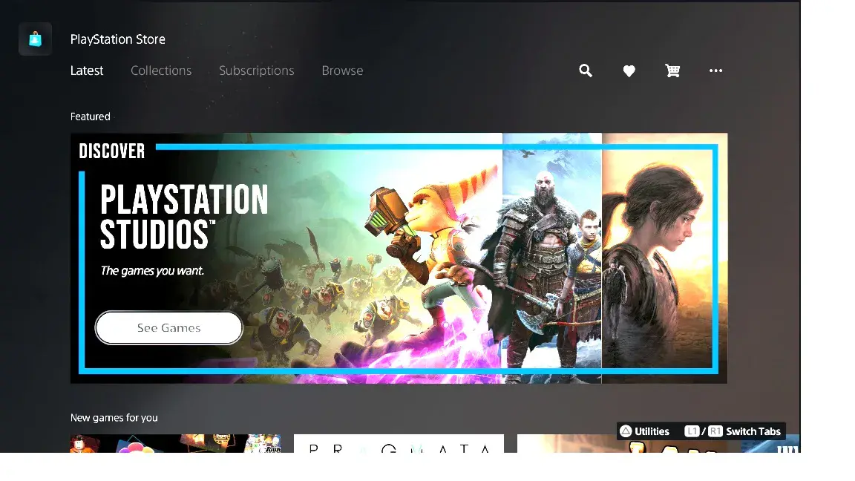Switch to the Browse tab
Screen dimensions: 855x481
[342, 71]
